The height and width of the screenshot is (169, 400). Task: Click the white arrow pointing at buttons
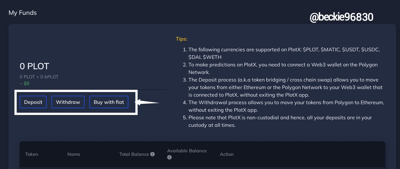pos(147,102)
